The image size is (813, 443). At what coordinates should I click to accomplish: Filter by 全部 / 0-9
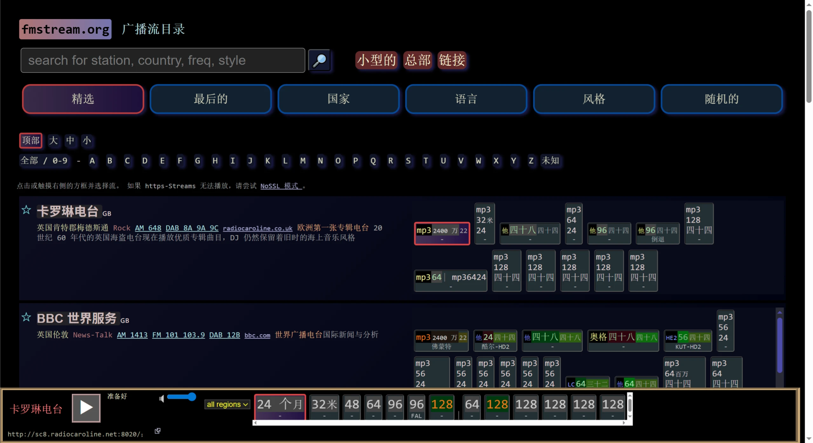(44, 160)
